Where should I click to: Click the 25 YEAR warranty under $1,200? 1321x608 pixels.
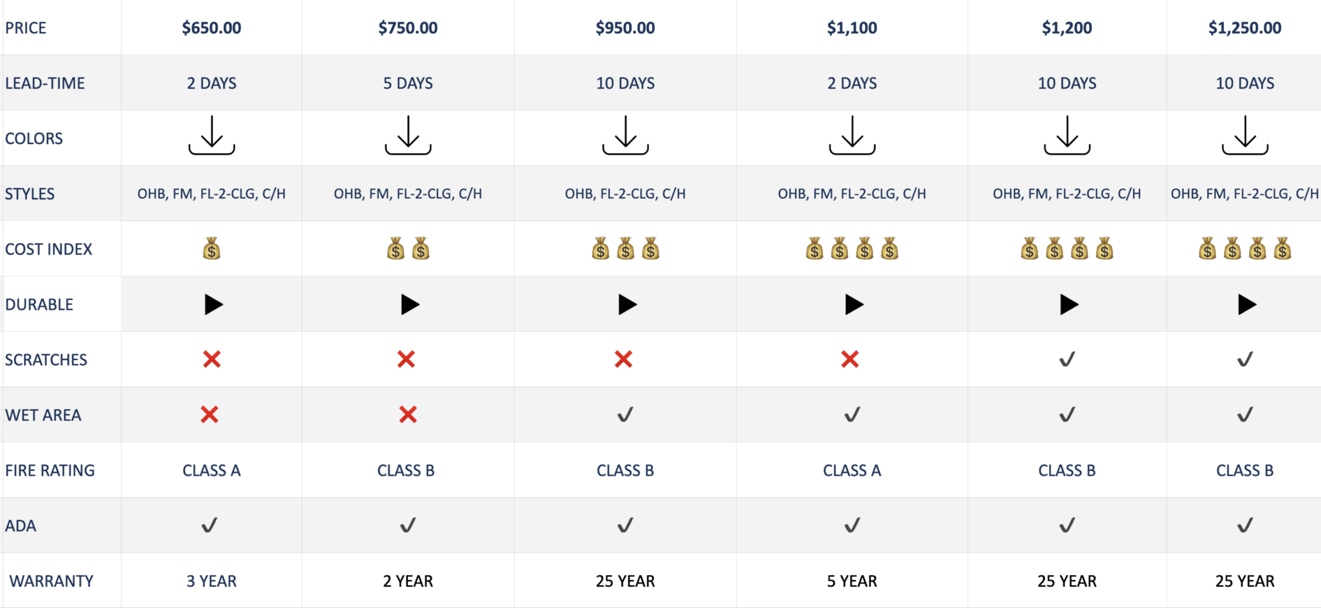1067,581
